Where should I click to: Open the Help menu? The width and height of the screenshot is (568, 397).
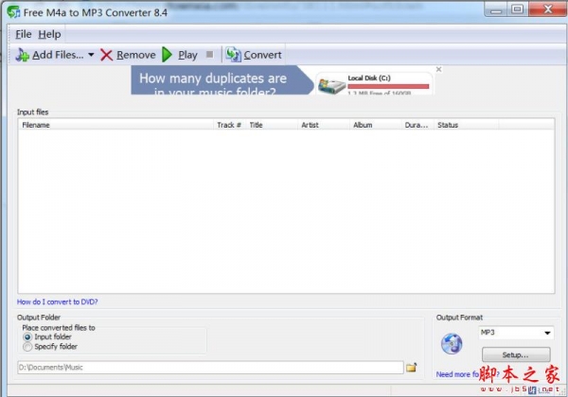pyautogui.click(x=49, y=34)
